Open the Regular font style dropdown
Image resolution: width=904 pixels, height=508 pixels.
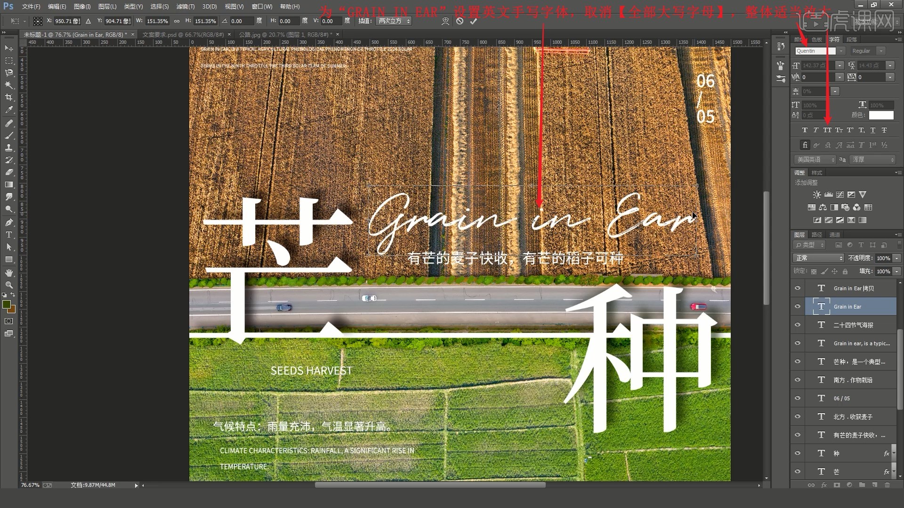click(881, 51)
